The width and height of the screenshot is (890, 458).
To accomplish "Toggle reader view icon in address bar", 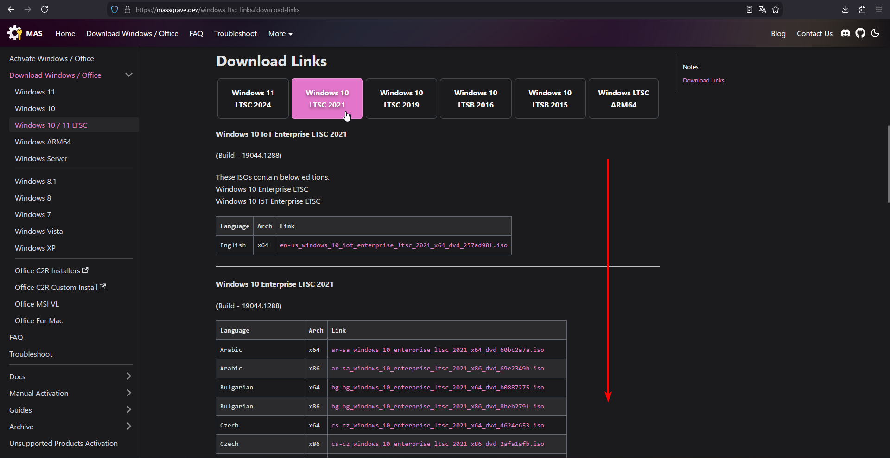I will 749,9.
